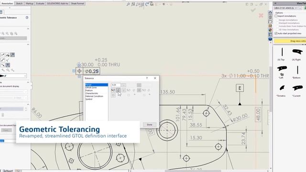Toggle Include items from hidden features checkbox
This screenshot has height=172, width=306.
[277, 26]
